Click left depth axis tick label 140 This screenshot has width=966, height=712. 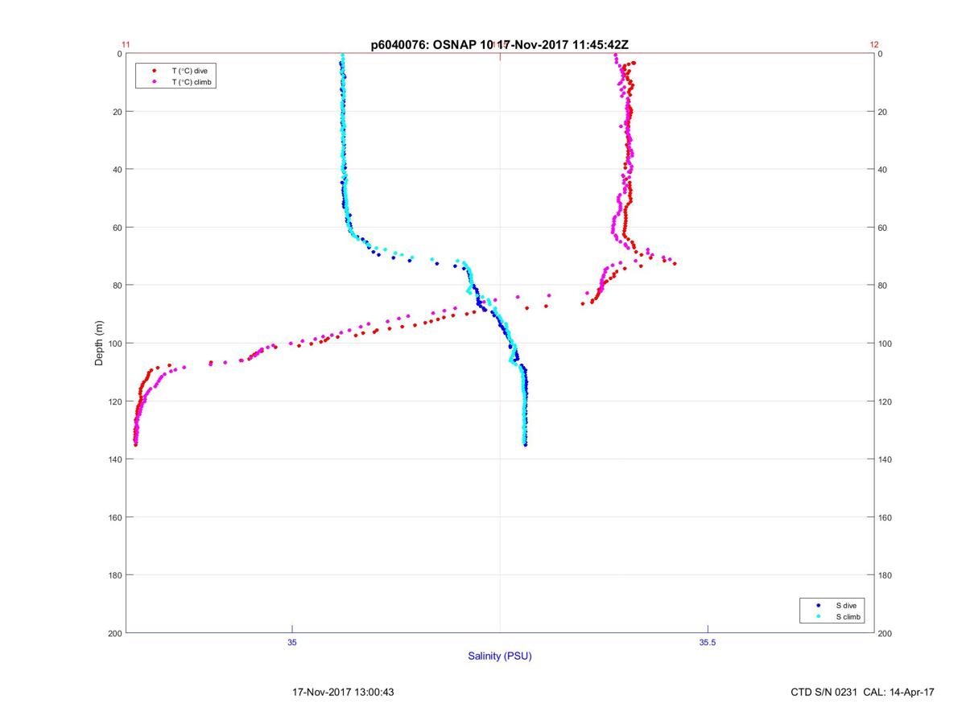click(115, 459)
